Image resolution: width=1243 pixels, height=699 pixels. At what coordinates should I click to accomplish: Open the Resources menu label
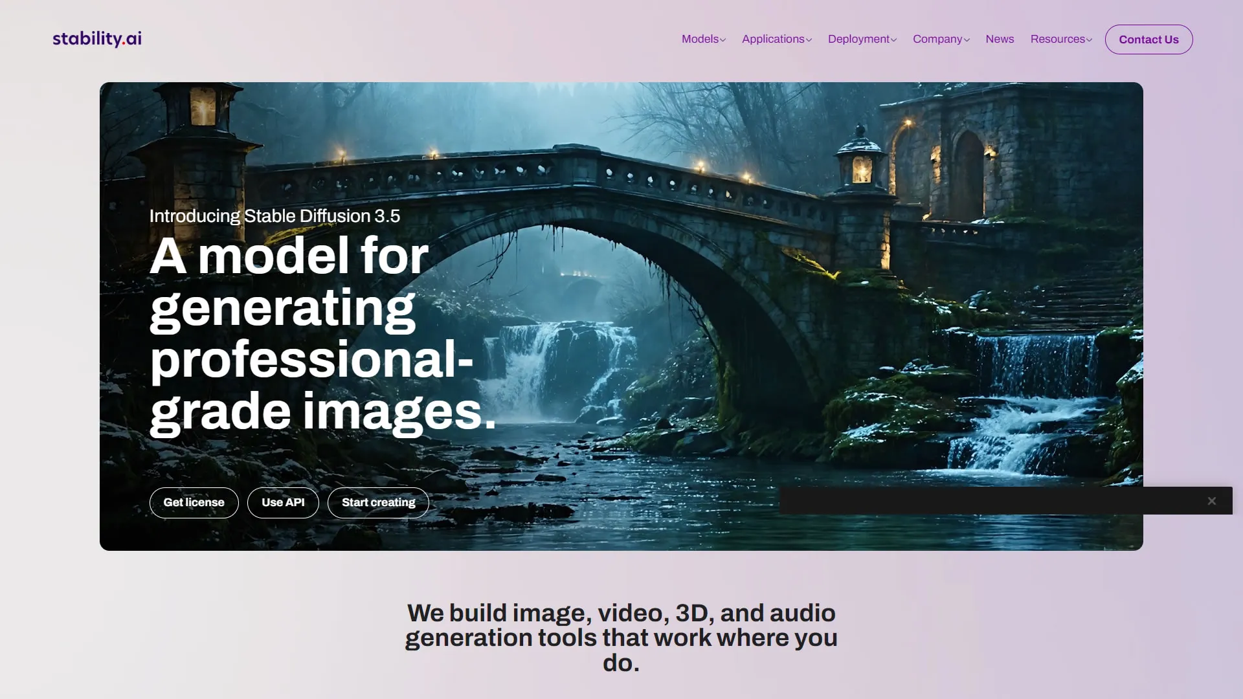[x=1057, y=39]
